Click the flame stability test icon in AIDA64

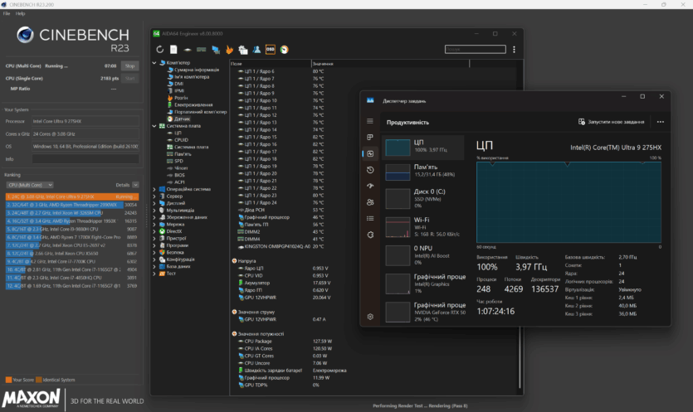coord(229,50)
